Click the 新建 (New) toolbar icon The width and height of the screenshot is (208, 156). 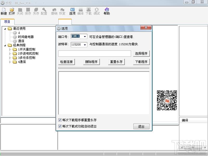click(4, 11)
